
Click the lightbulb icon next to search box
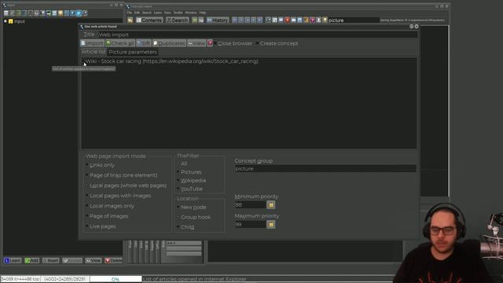point(325,20)
